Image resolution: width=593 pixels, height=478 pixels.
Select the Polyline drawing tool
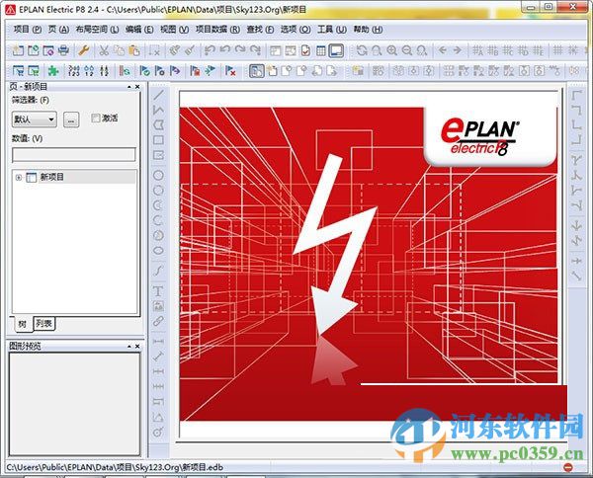tap(158, 110)
